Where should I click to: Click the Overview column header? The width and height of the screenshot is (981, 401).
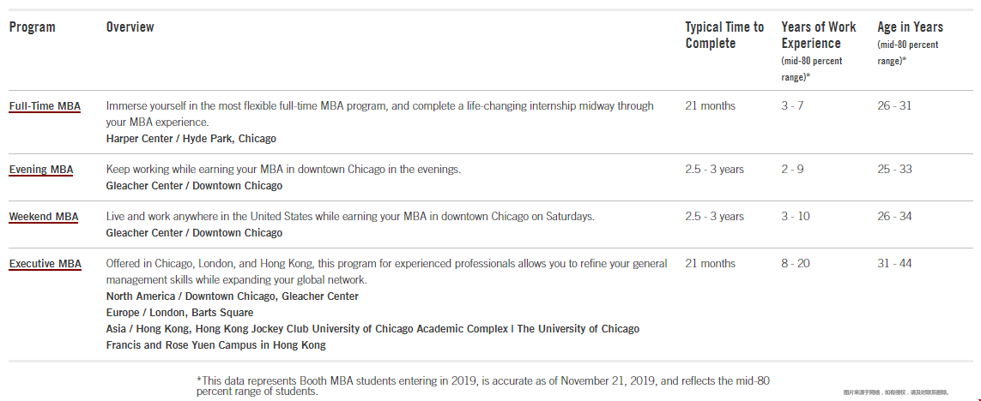coord(130,27)
